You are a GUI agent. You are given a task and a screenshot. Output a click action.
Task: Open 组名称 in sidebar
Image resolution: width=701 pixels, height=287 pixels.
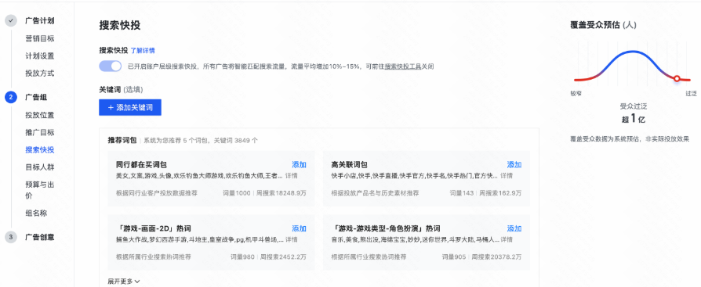click(x=36, y=213)
